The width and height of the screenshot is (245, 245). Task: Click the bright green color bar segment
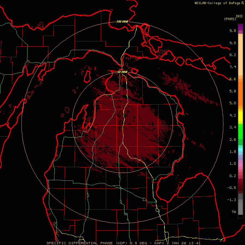[x=240, y=131]
